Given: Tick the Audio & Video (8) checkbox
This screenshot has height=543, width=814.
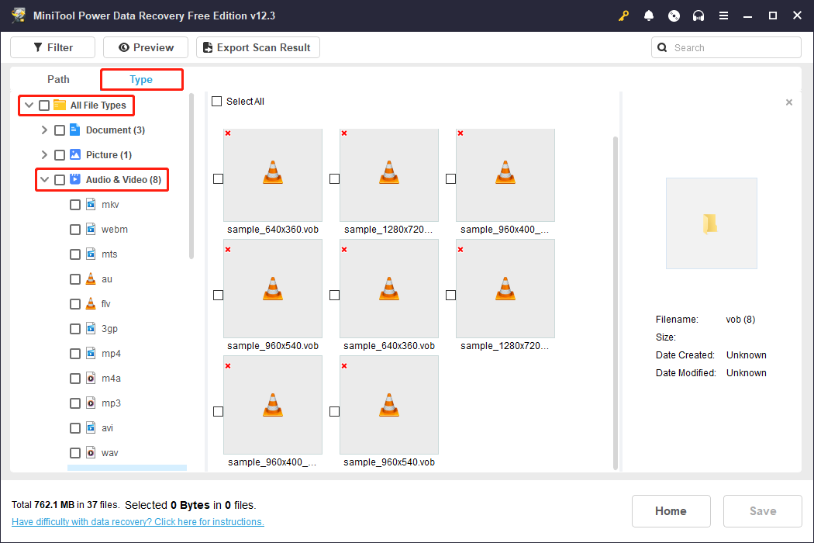Looking at the screenshot, I should [x=60, y=180].
